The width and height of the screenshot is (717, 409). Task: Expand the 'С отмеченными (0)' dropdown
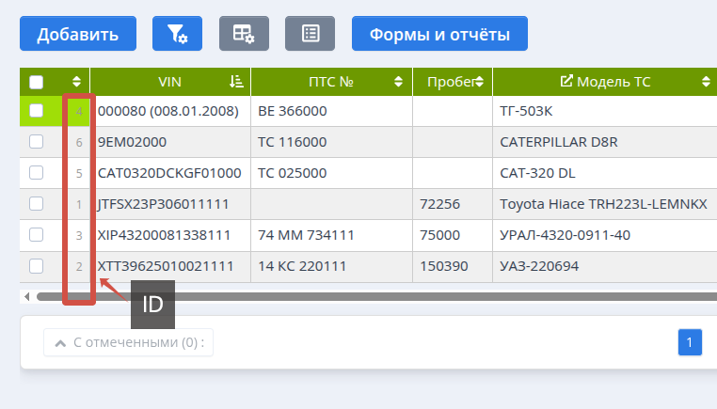click(128, 342)
